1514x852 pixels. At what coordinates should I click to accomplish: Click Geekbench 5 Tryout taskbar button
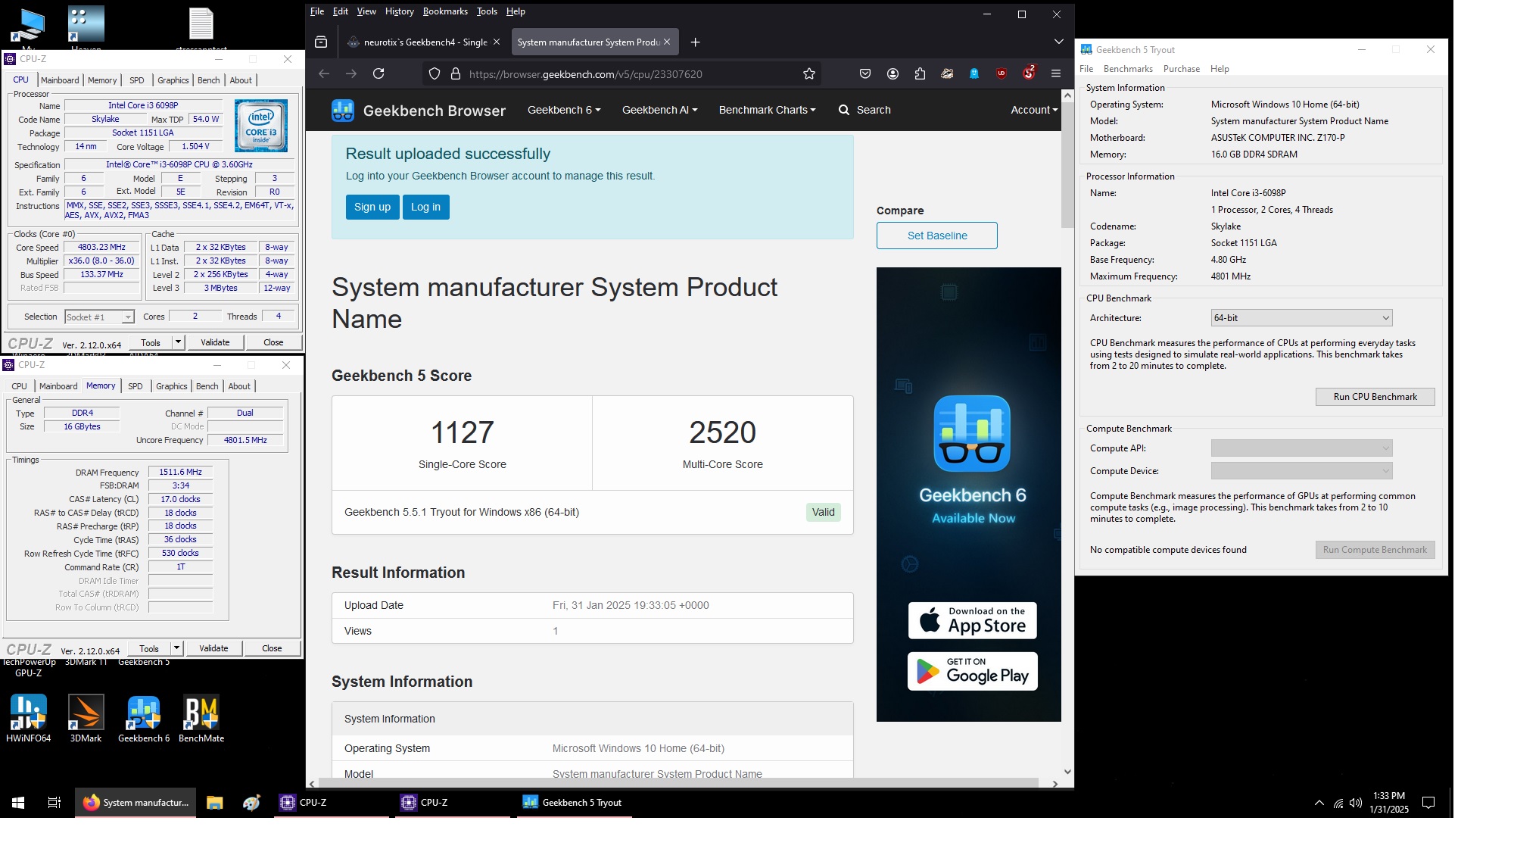tap(574, 802)
